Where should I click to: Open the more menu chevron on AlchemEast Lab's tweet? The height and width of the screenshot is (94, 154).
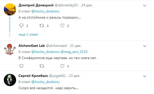click(x=145, y=46)
